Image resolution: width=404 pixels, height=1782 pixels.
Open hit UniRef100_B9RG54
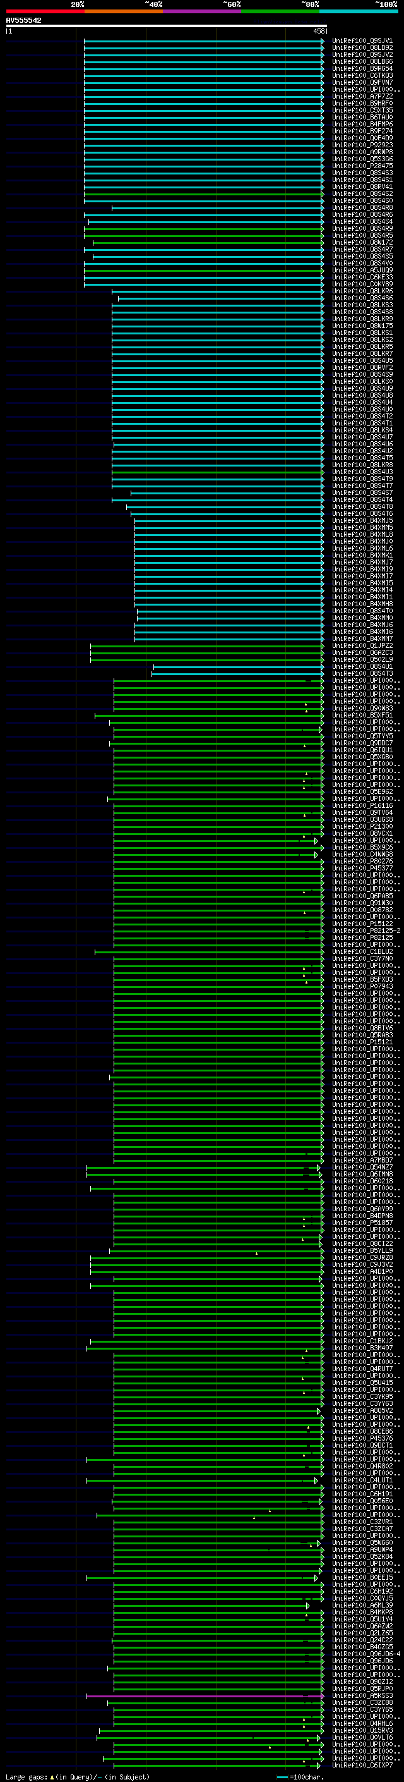(x=362, y=68)
